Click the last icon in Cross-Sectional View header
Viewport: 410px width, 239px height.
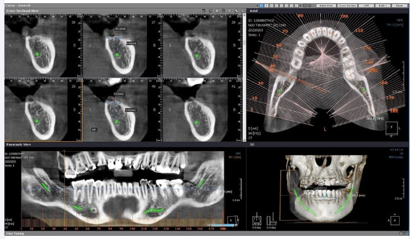click(242, 11)
